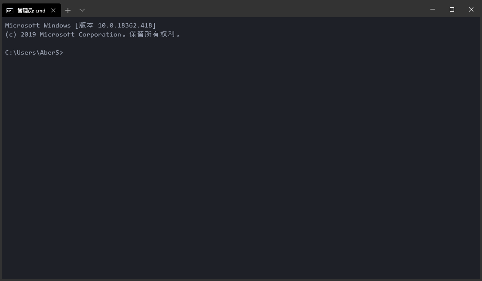Click the word Corporation in the copyright line
482x281 pixels.
point(100,34)
